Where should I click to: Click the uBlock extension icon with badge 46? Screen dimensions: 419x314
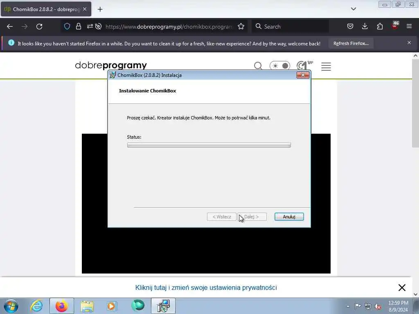tap(395, 26)
